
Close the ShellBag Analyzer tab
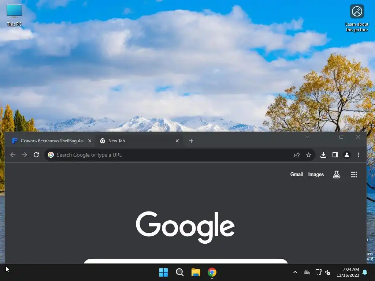click(90, 141)
